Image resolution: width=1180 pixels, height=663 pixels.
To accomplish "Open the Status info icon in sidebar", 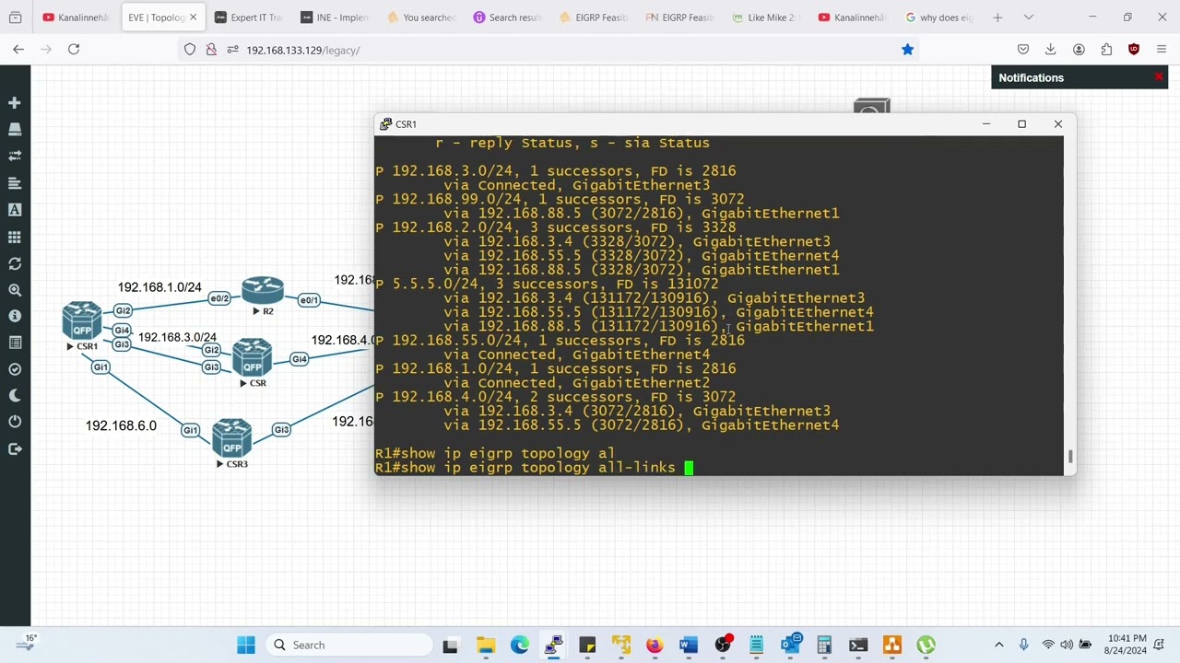I will pos(15,316).
